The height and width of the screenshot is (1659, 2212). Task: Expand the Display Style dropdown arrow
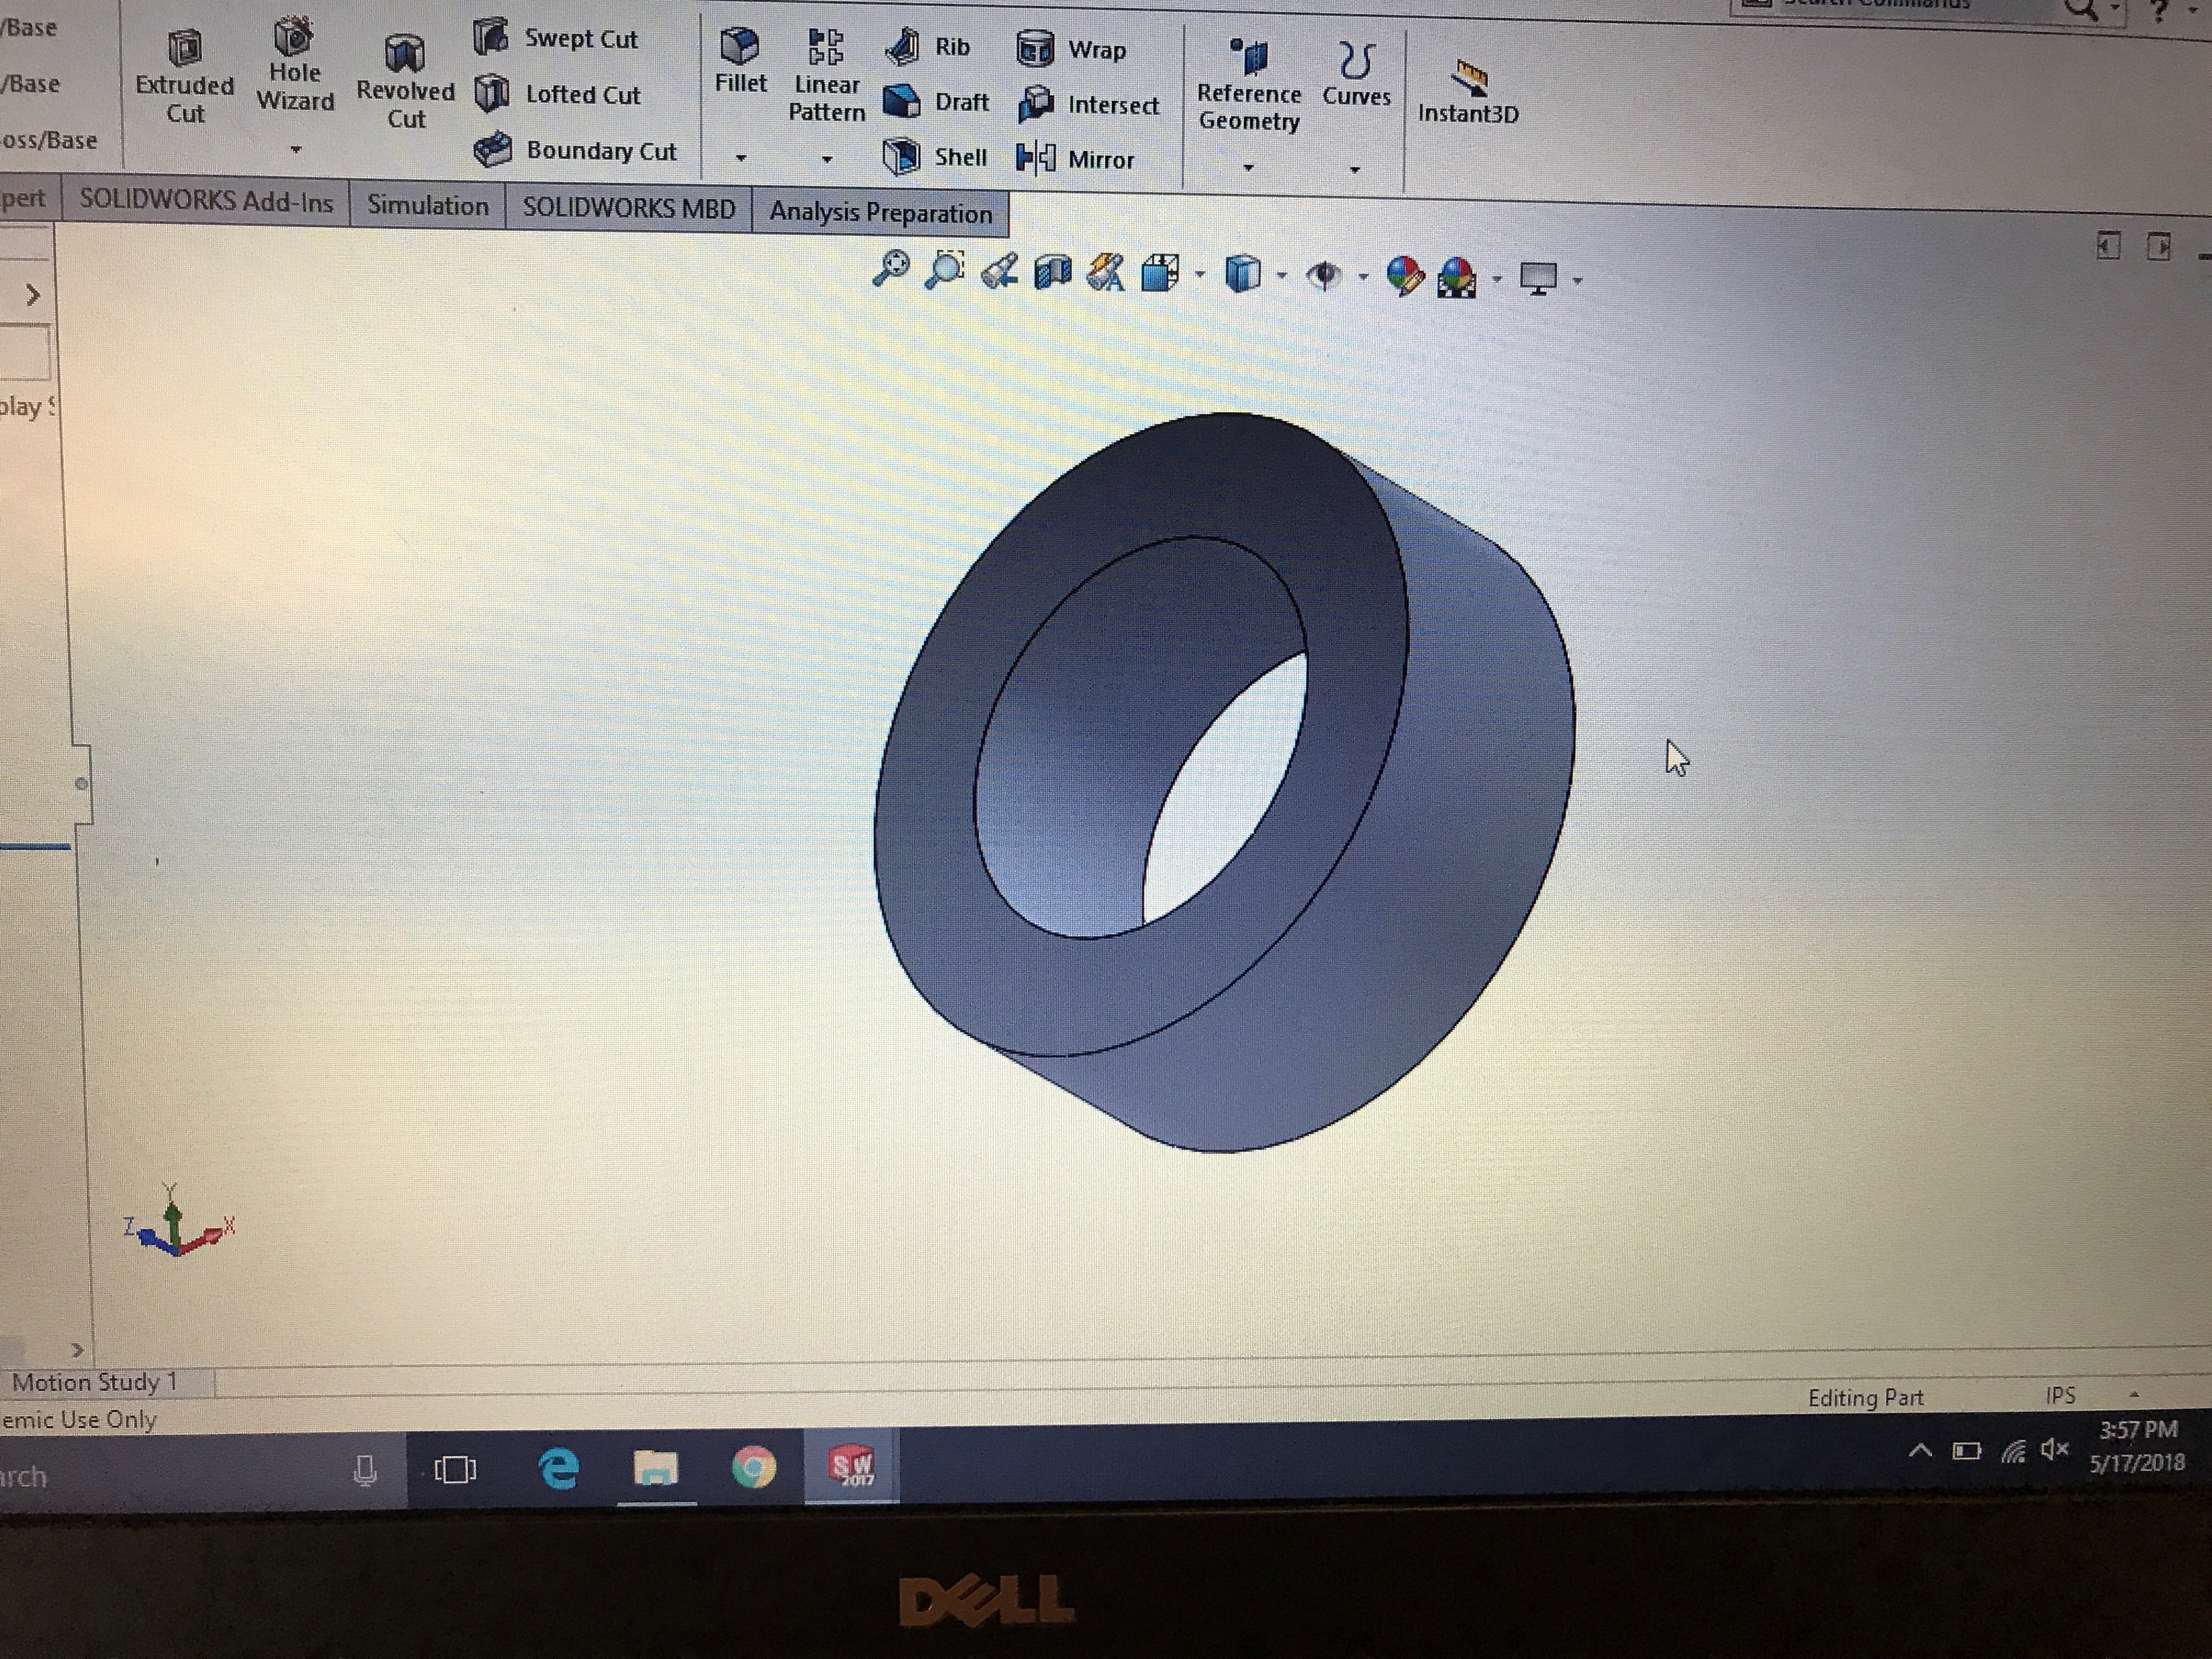[1282, 276]
